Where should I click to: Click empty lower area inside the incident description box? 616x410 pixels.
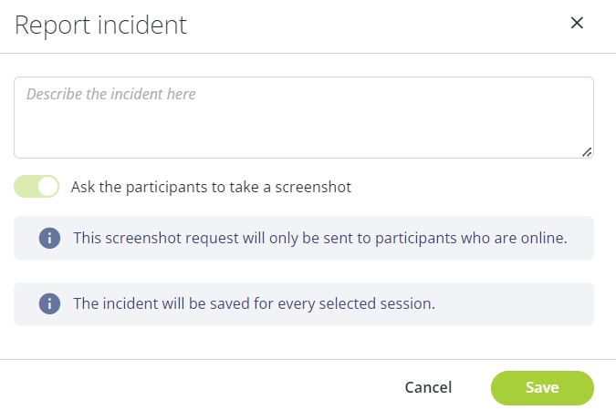coord(302,136)
